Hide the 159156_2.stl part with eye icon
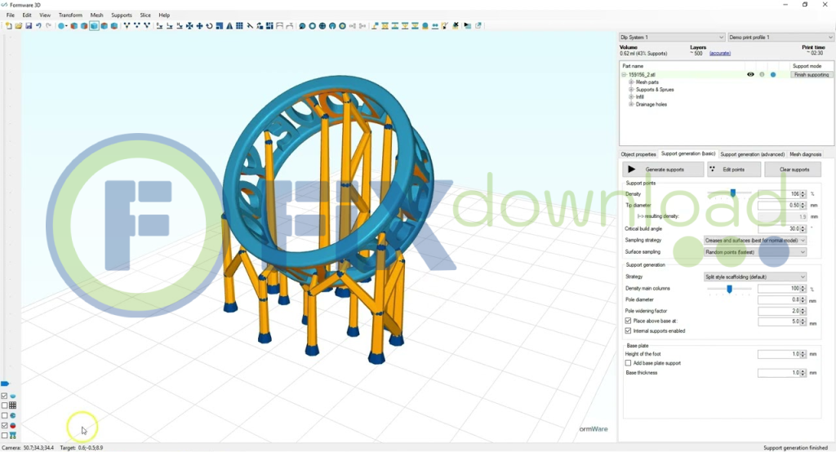The width and height of the screenshot is (836, 452). point(750,74)
